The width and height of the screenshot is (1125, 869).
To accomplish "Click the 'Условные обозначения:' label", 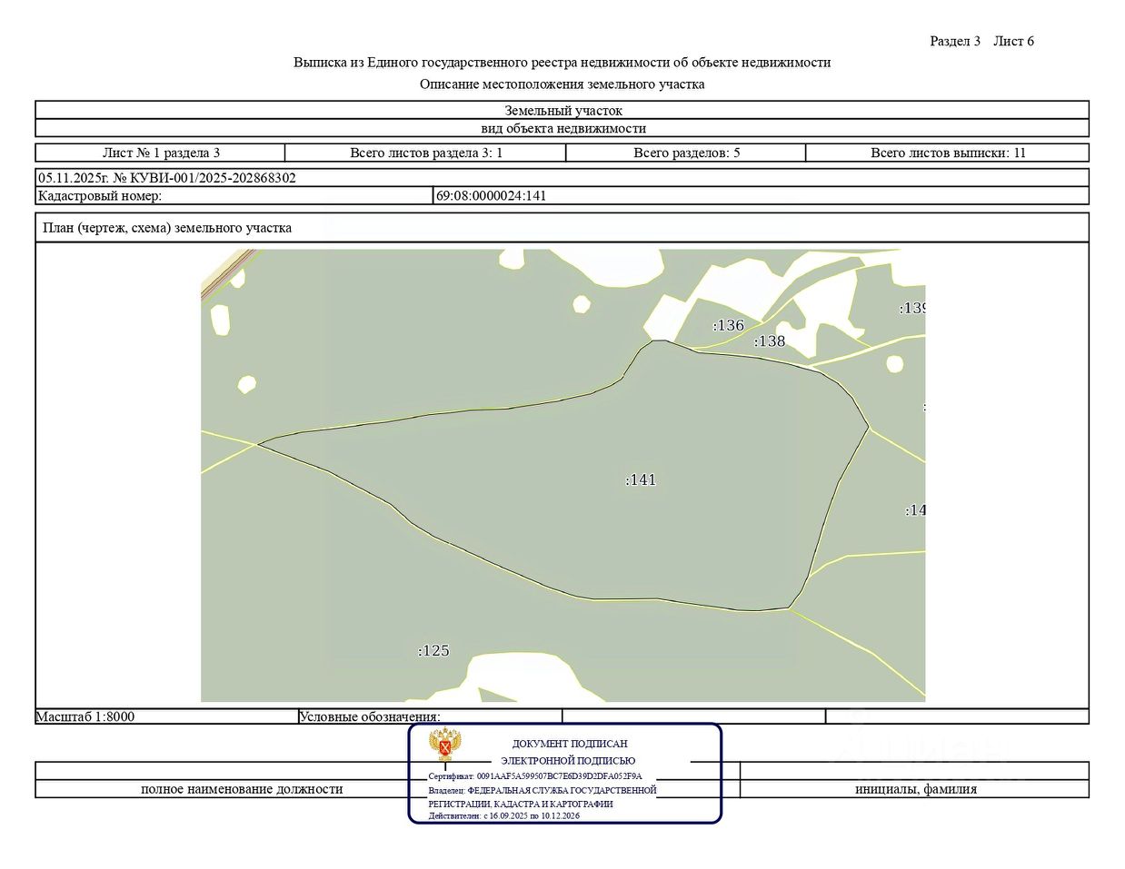I will [x=370, y=716].
